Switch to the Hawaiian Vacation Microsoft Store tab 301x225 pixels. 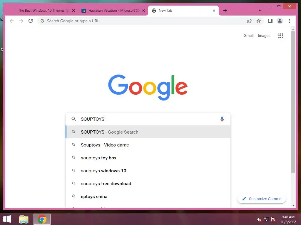pyautogui.click(x=113, y=11)
